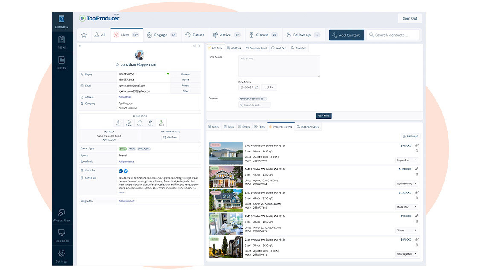Switch to New contacts tab
The width and height of the screenshot is (477, 273).
[127, 35]
